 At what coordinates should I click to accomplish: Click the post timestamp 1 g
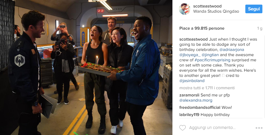click(x=260, y=28)
